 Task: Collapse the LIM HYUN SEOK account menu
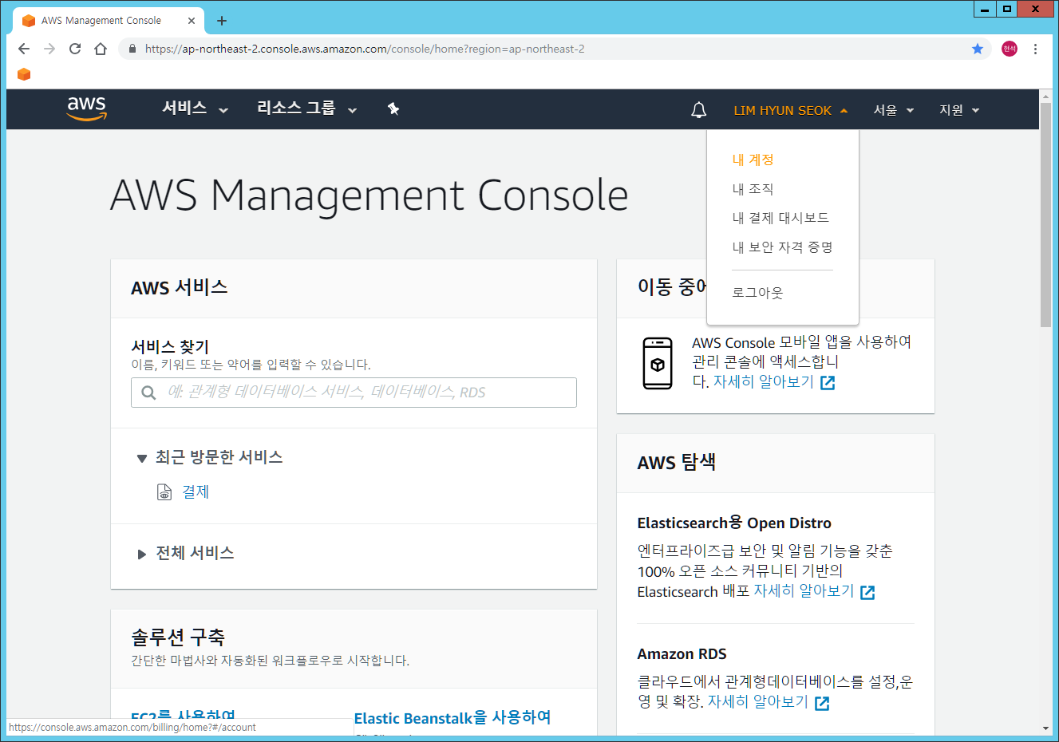790,110
